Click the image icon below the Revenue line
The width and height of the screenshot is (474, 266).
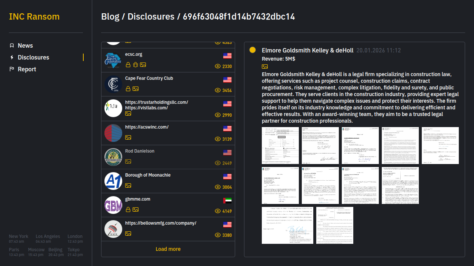[265, 66]
